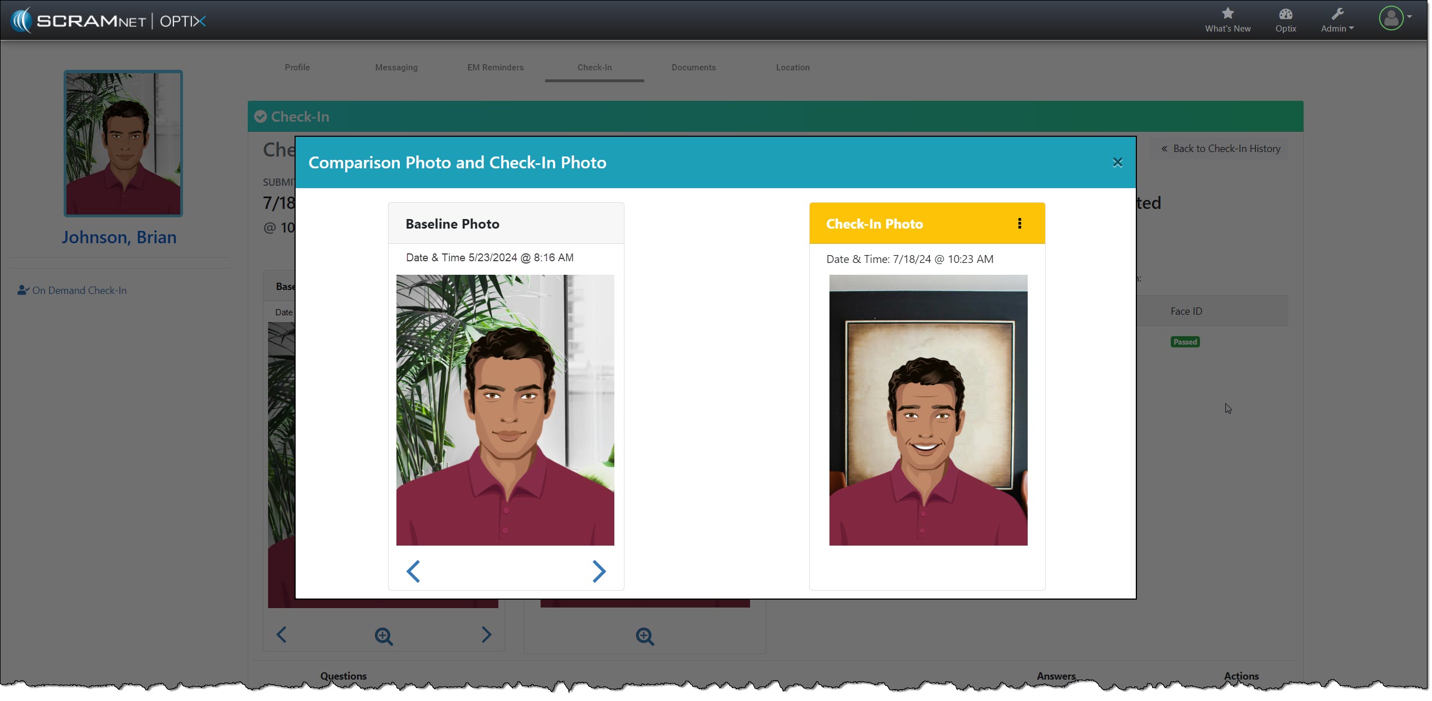Click zoom icon under background check-in photo

pyautogui.click(x=644, y=636)
